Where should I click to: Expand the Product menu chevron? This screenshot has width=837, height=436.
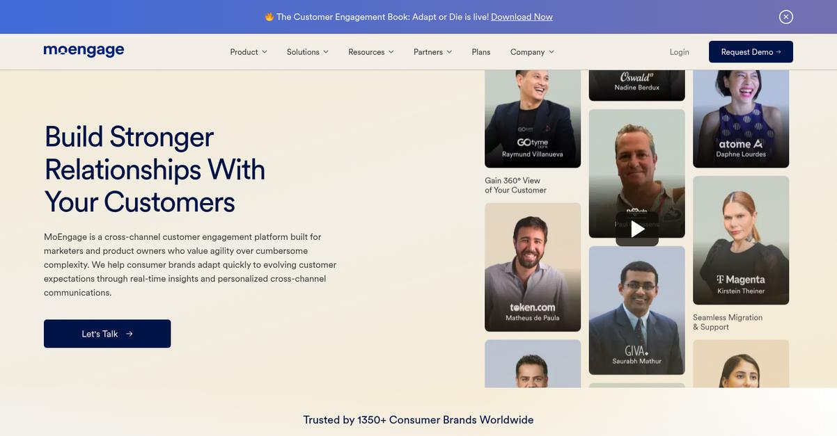[x=265, y=52]
